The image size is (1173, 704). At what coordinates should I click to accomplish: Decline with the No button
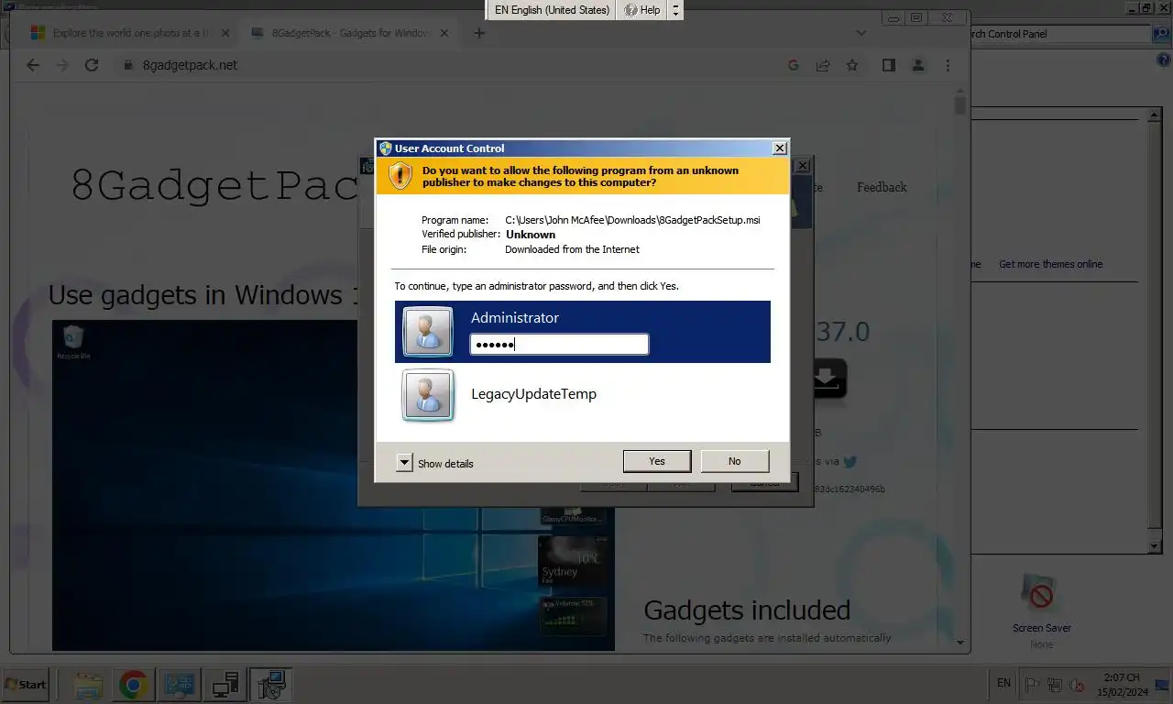(x=735, y=461)
